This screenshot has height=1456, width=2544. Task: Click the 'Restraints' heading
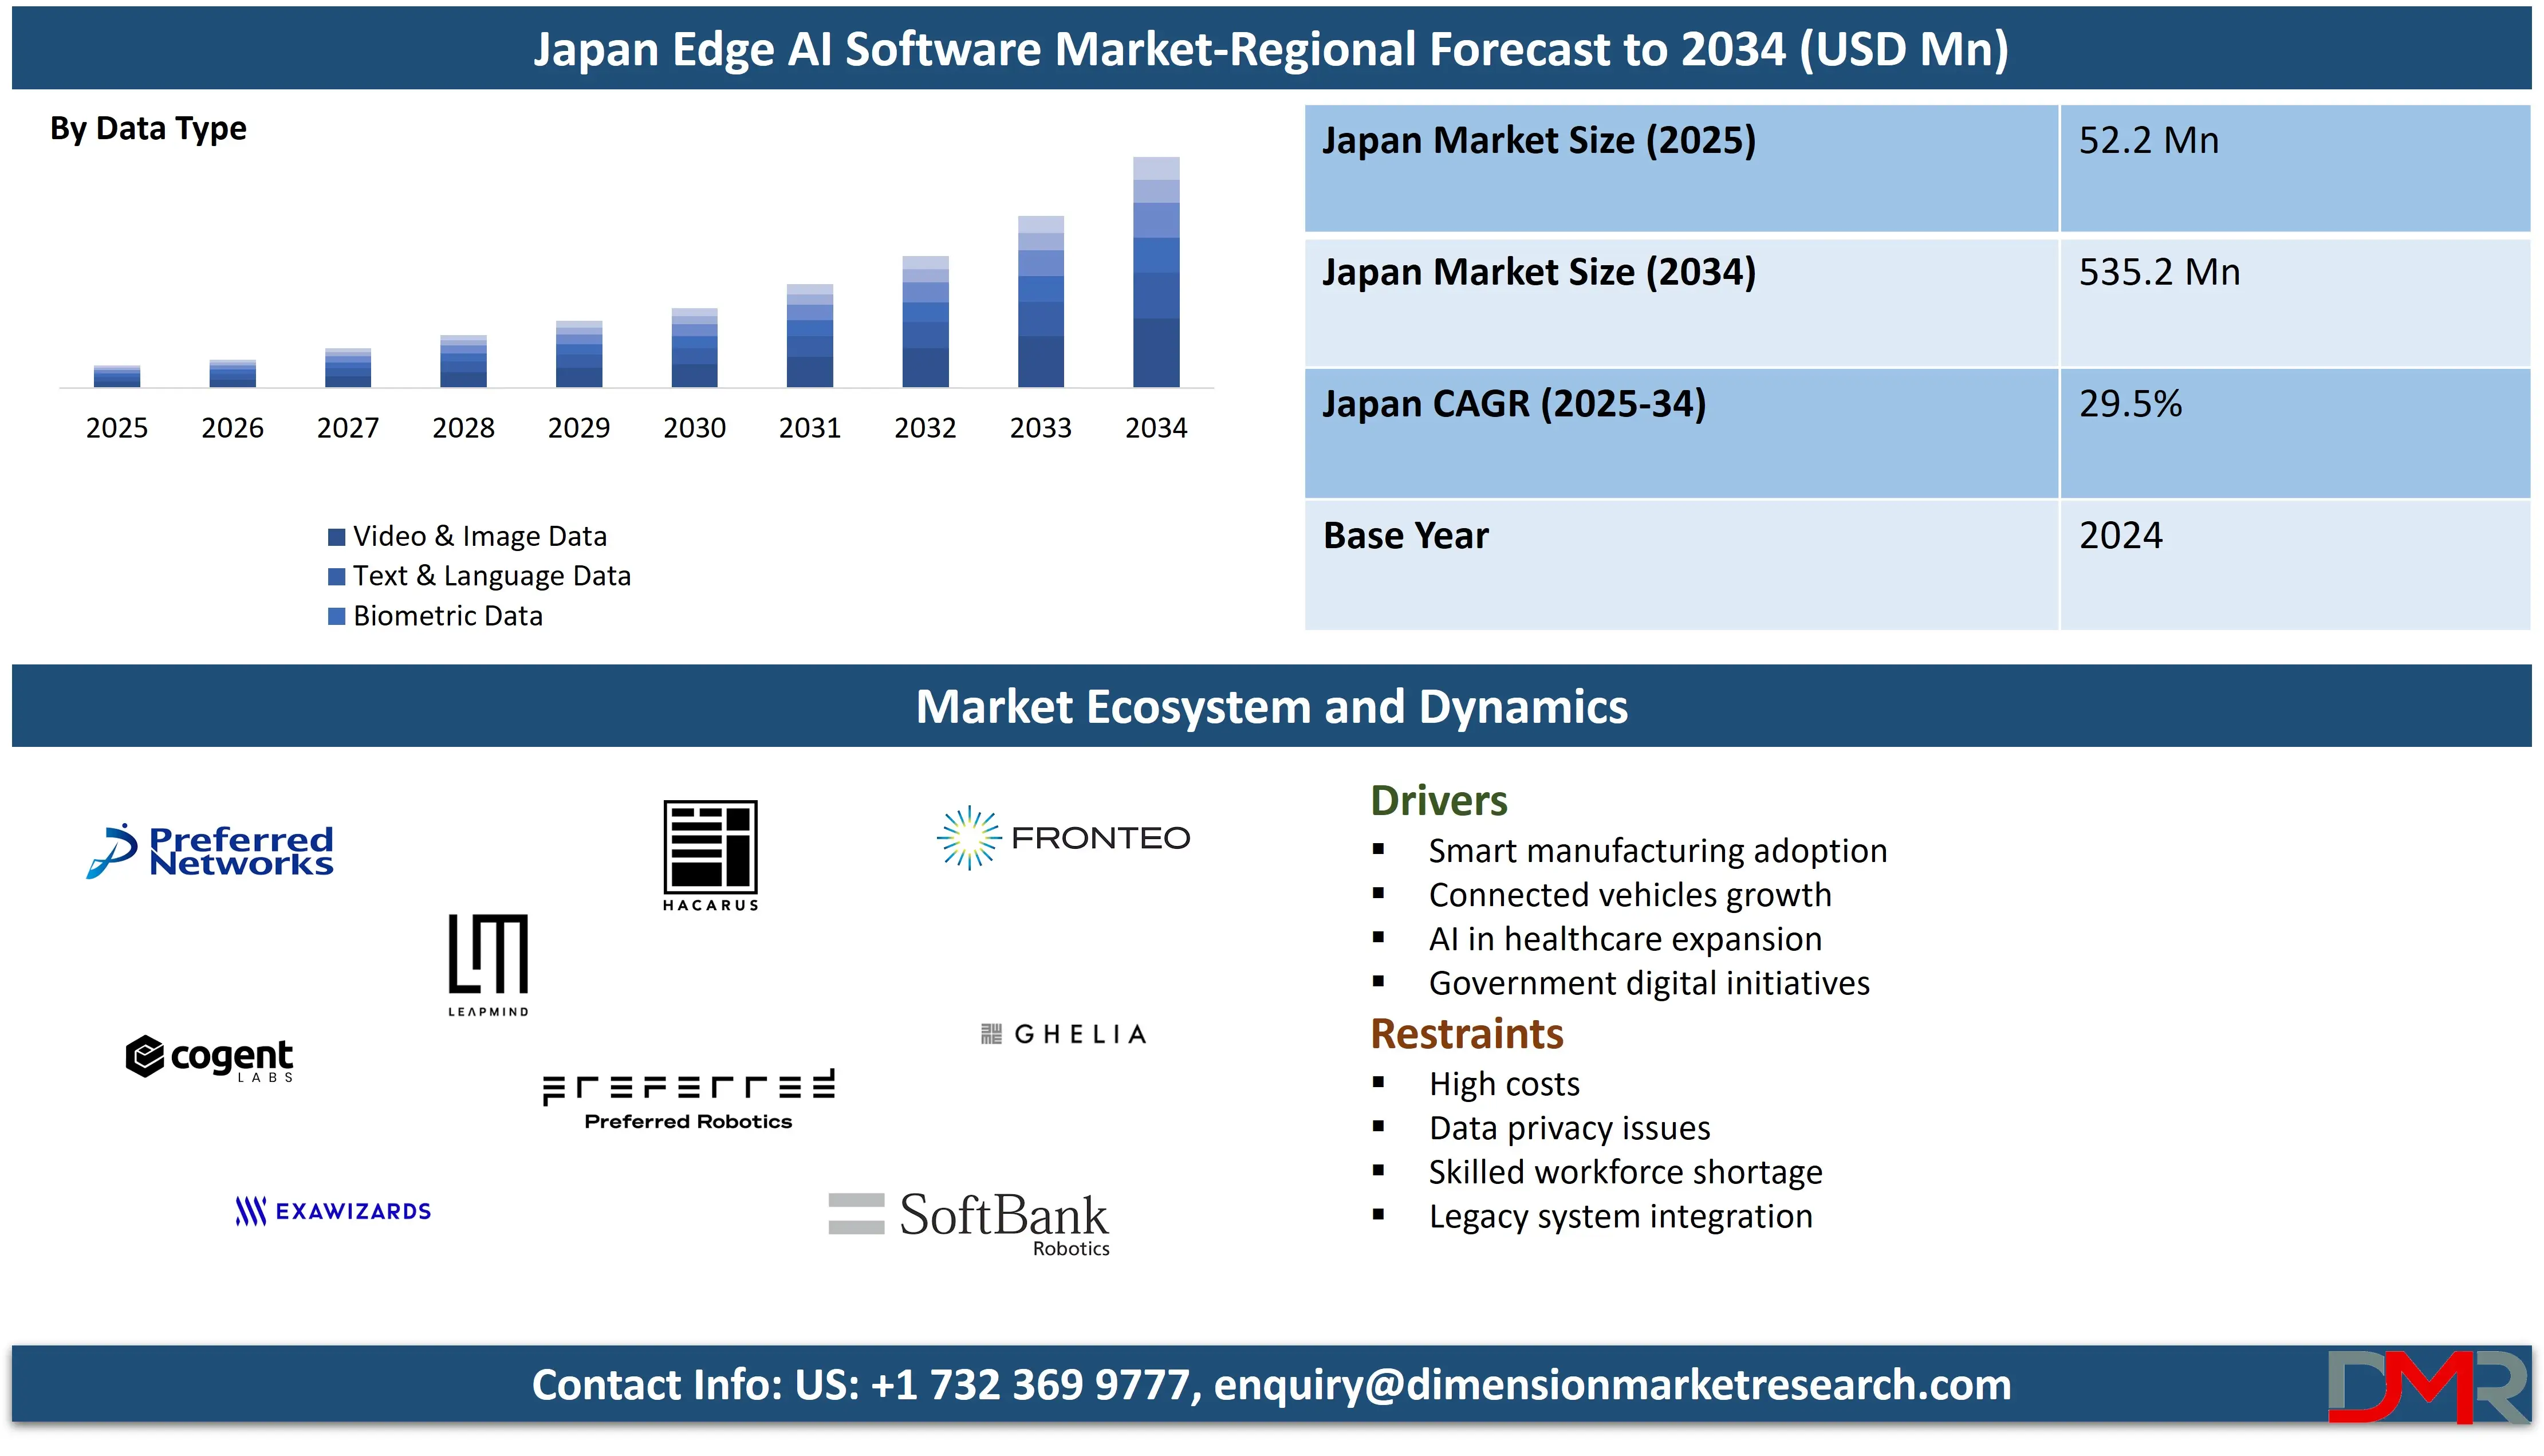pos(1466,1034)
